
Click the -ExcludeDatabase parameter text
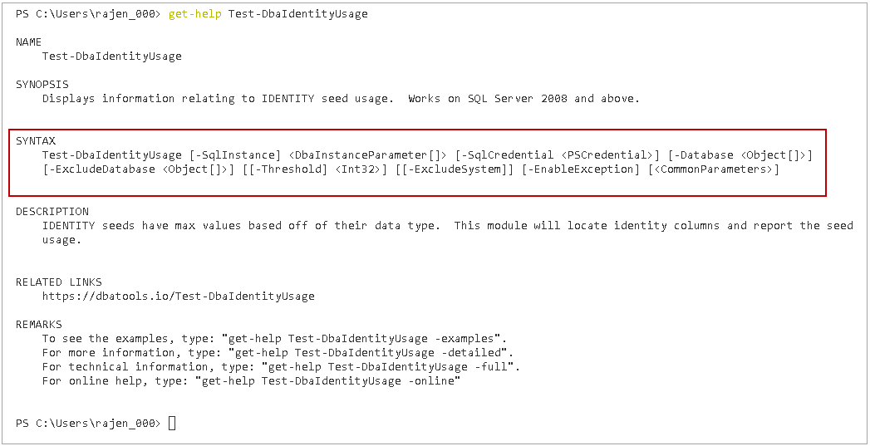[101, 169]
